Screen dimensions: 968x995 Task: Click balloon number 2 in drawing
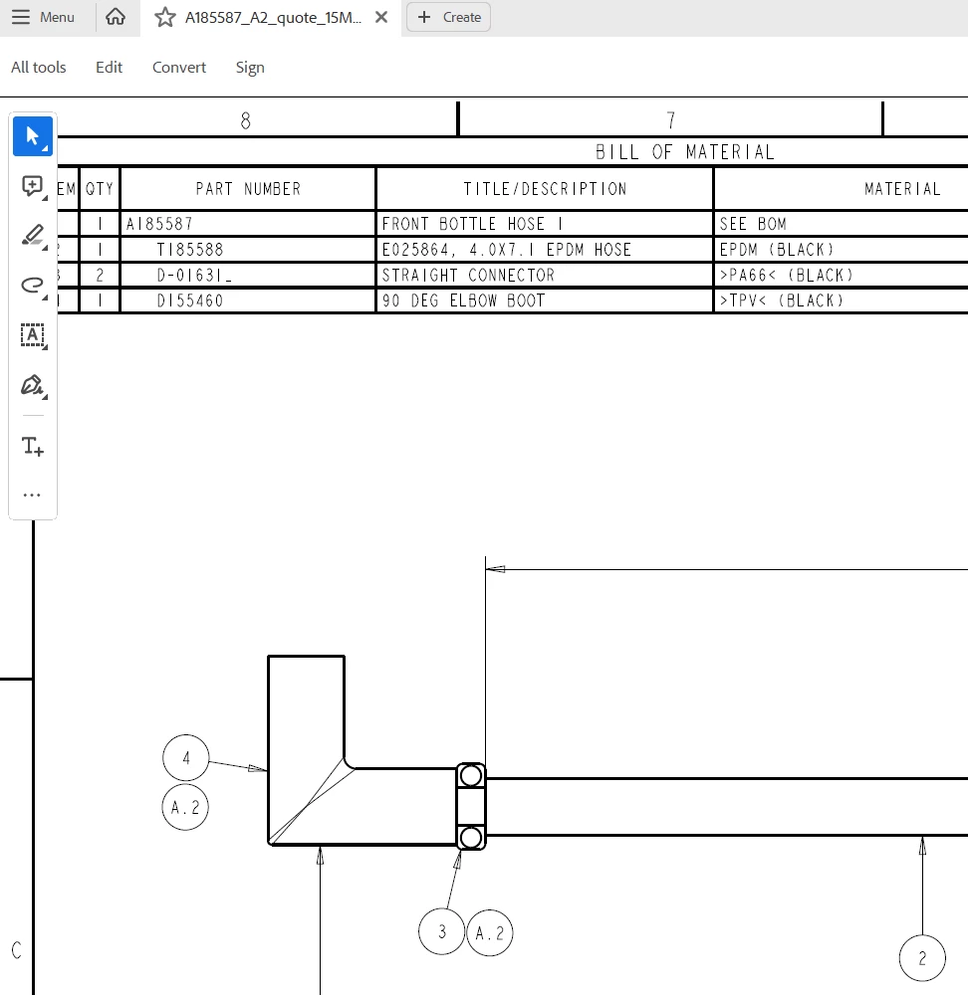pyautogui.click(x=922, y=957)
